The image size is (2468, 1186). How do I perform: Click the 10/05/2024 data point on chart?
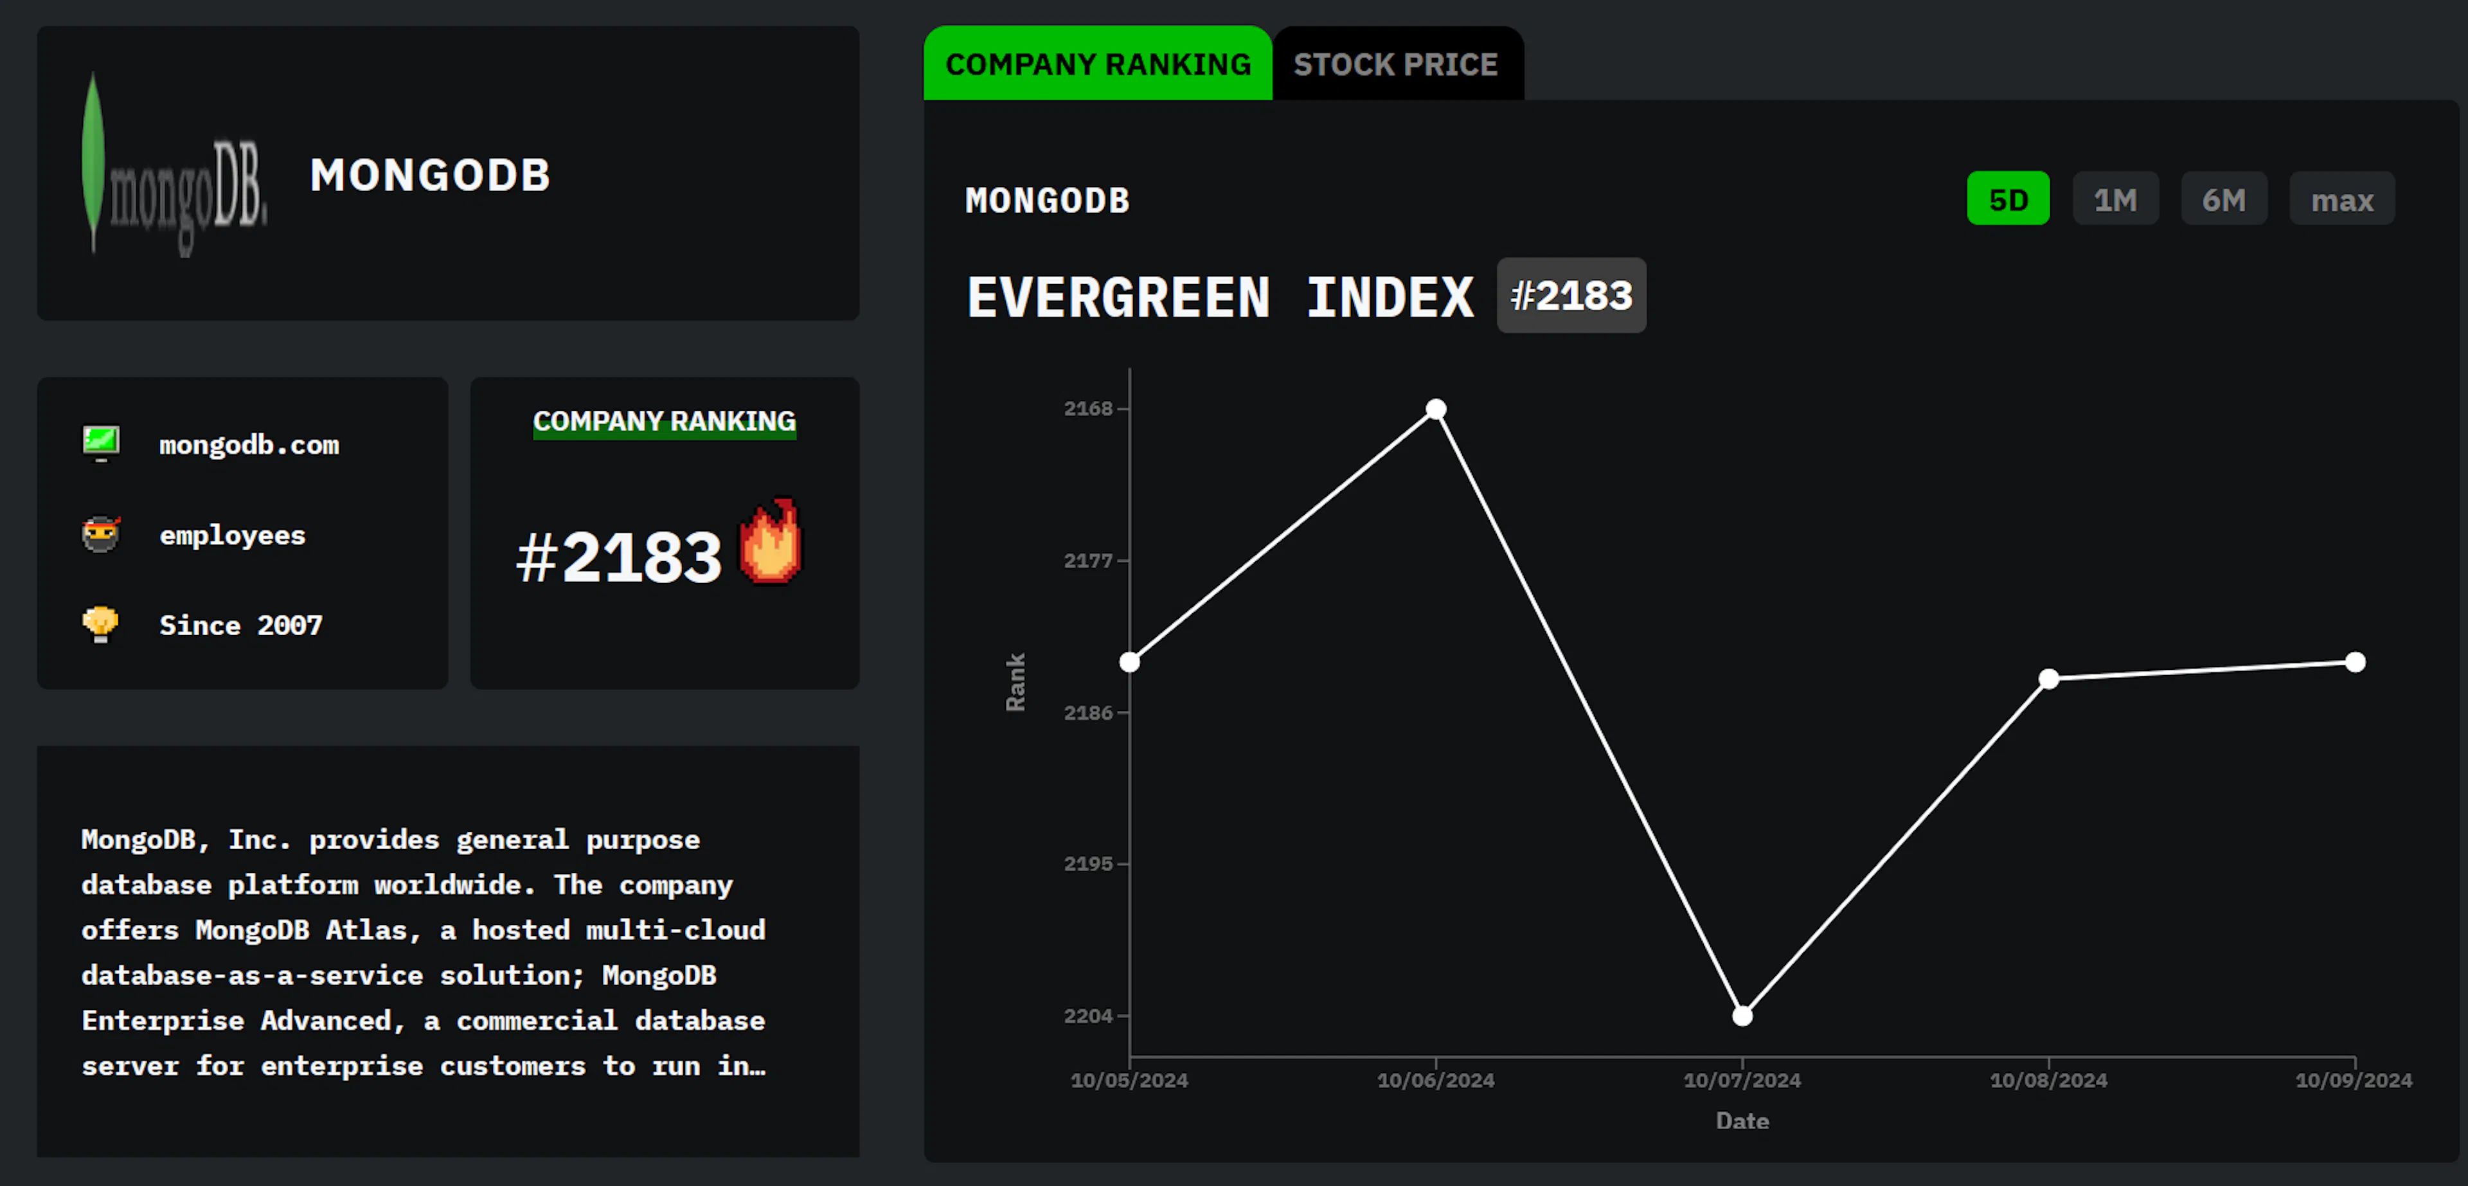pyautogui.click(x=1130, y=662)
